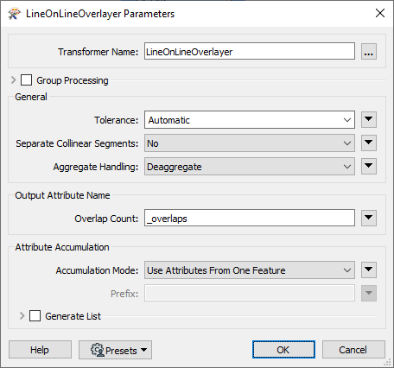Open arrow menu beside Aggregate Handling

coord(369,166)
